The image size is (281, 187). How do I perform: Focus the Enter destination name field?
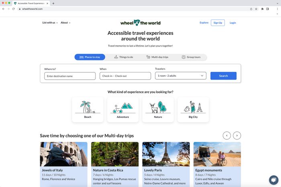[x=70, y=76]
